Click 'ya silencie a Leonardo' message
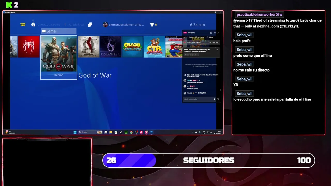The width and height of the screenshot is (331, 186). click(195, 83)
